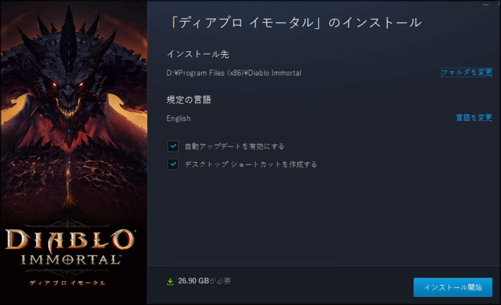Open 言語を変更 to change language
The width and height of the screenshot is (501, 305).
click(474, 118)
